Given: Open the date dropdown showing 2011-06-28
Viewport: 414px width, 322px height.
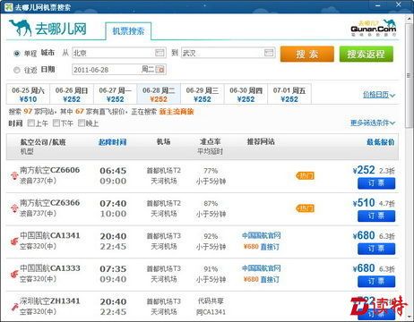Looking at the screenshot, I should 119,70.
